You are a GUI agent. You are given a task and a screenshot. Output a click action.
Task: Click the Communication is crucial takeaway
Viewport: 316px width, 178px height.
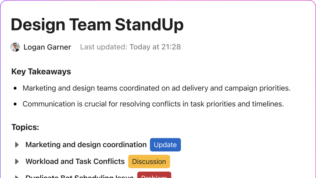[153, 104]
